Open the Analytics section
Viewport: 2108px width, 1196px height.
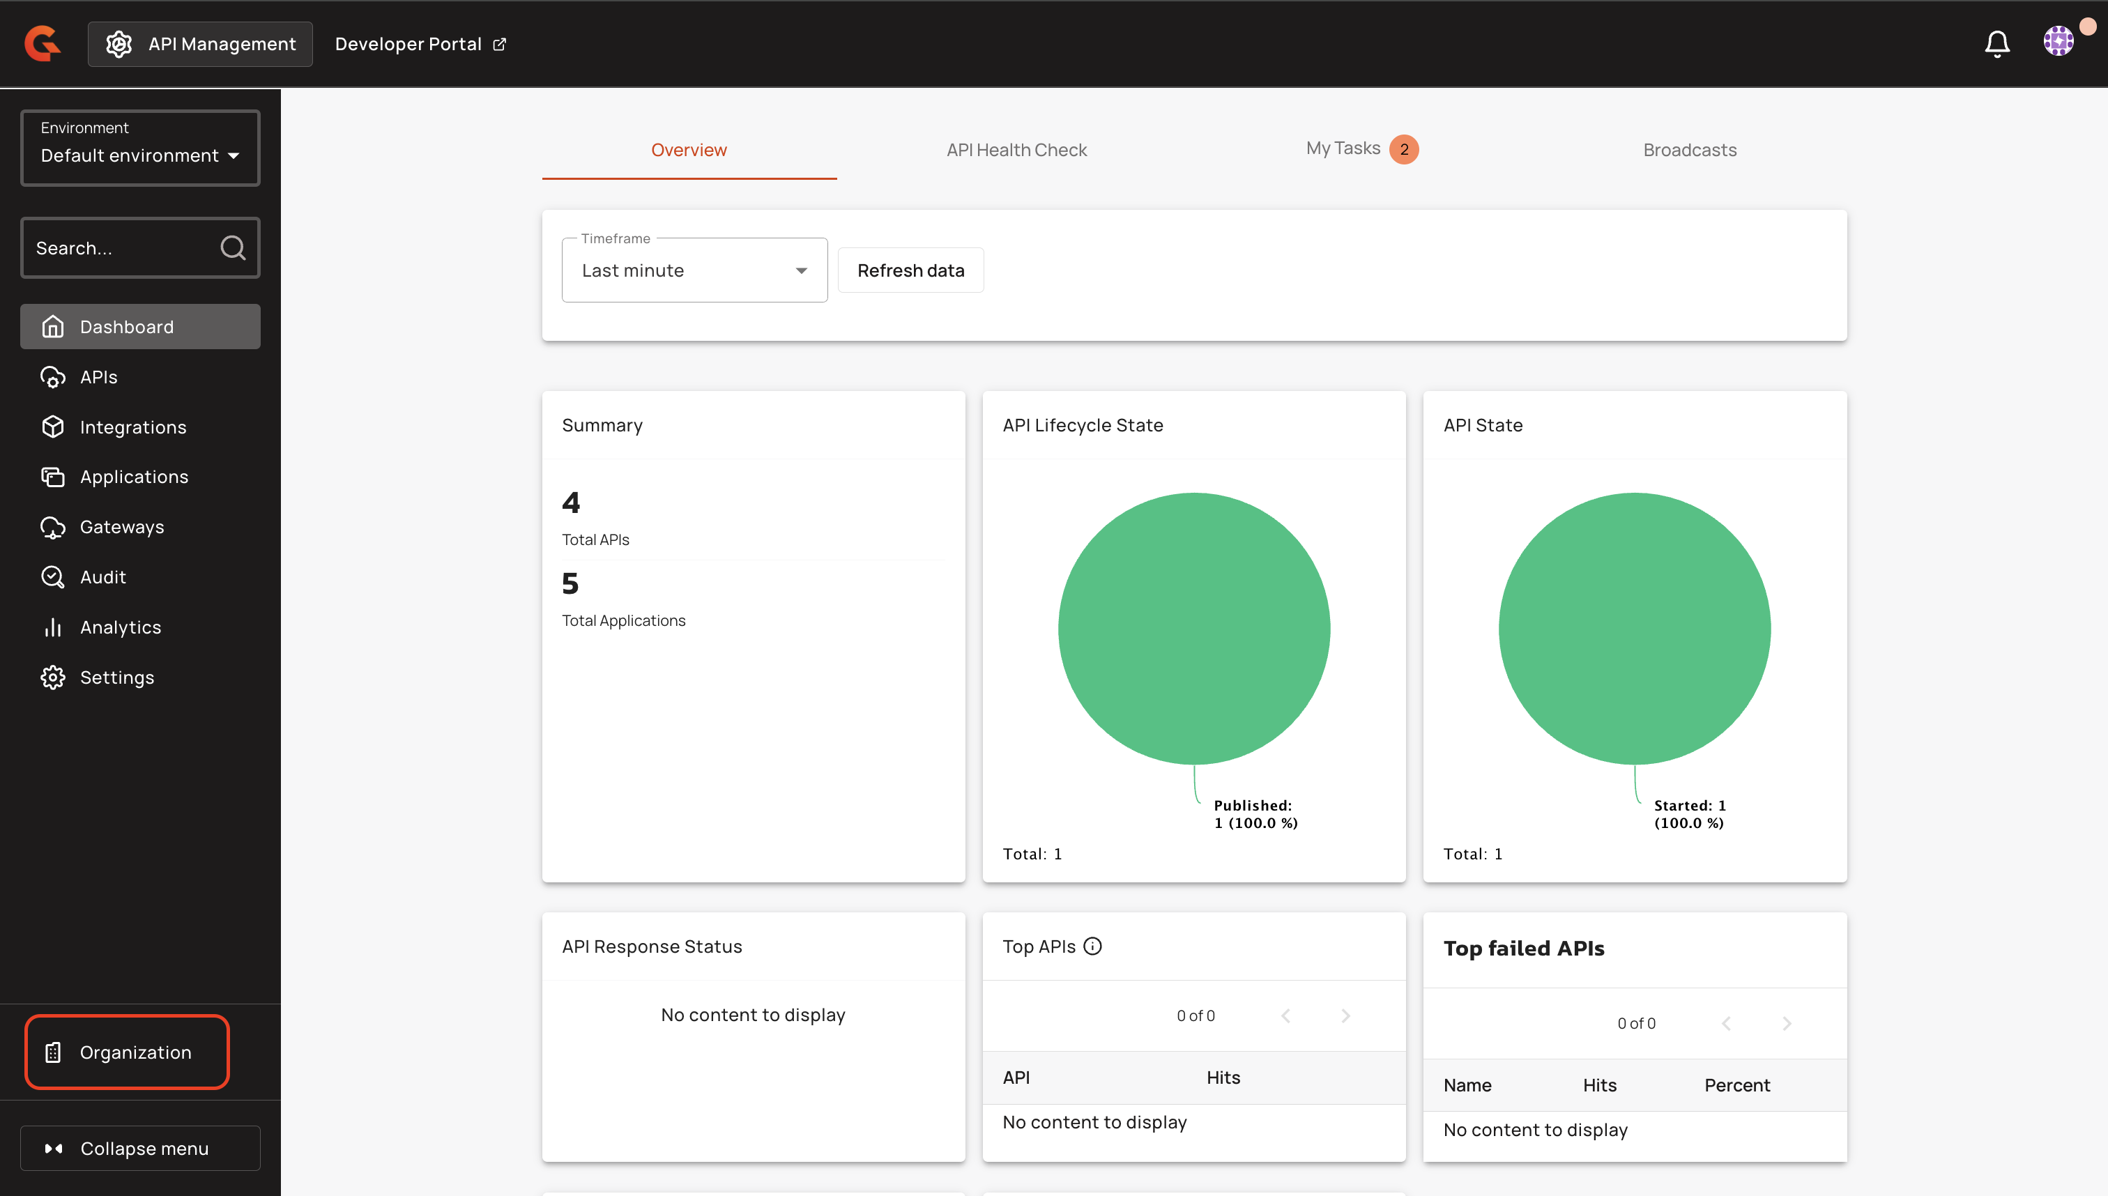click(120, 627)
